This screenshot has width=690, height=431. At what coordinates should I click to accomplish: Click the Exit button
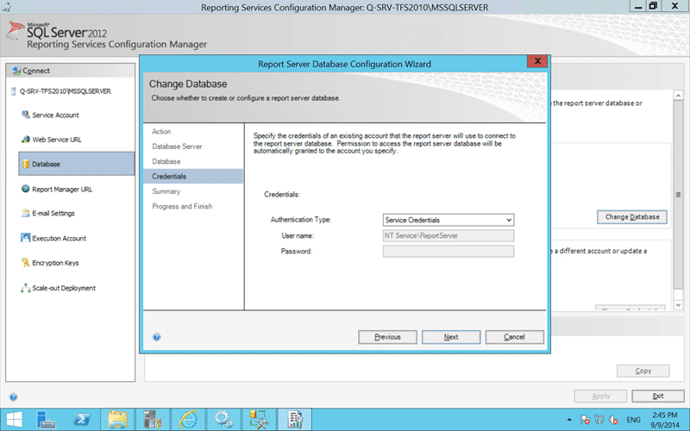pyautogui.click(x=658, y=396)
